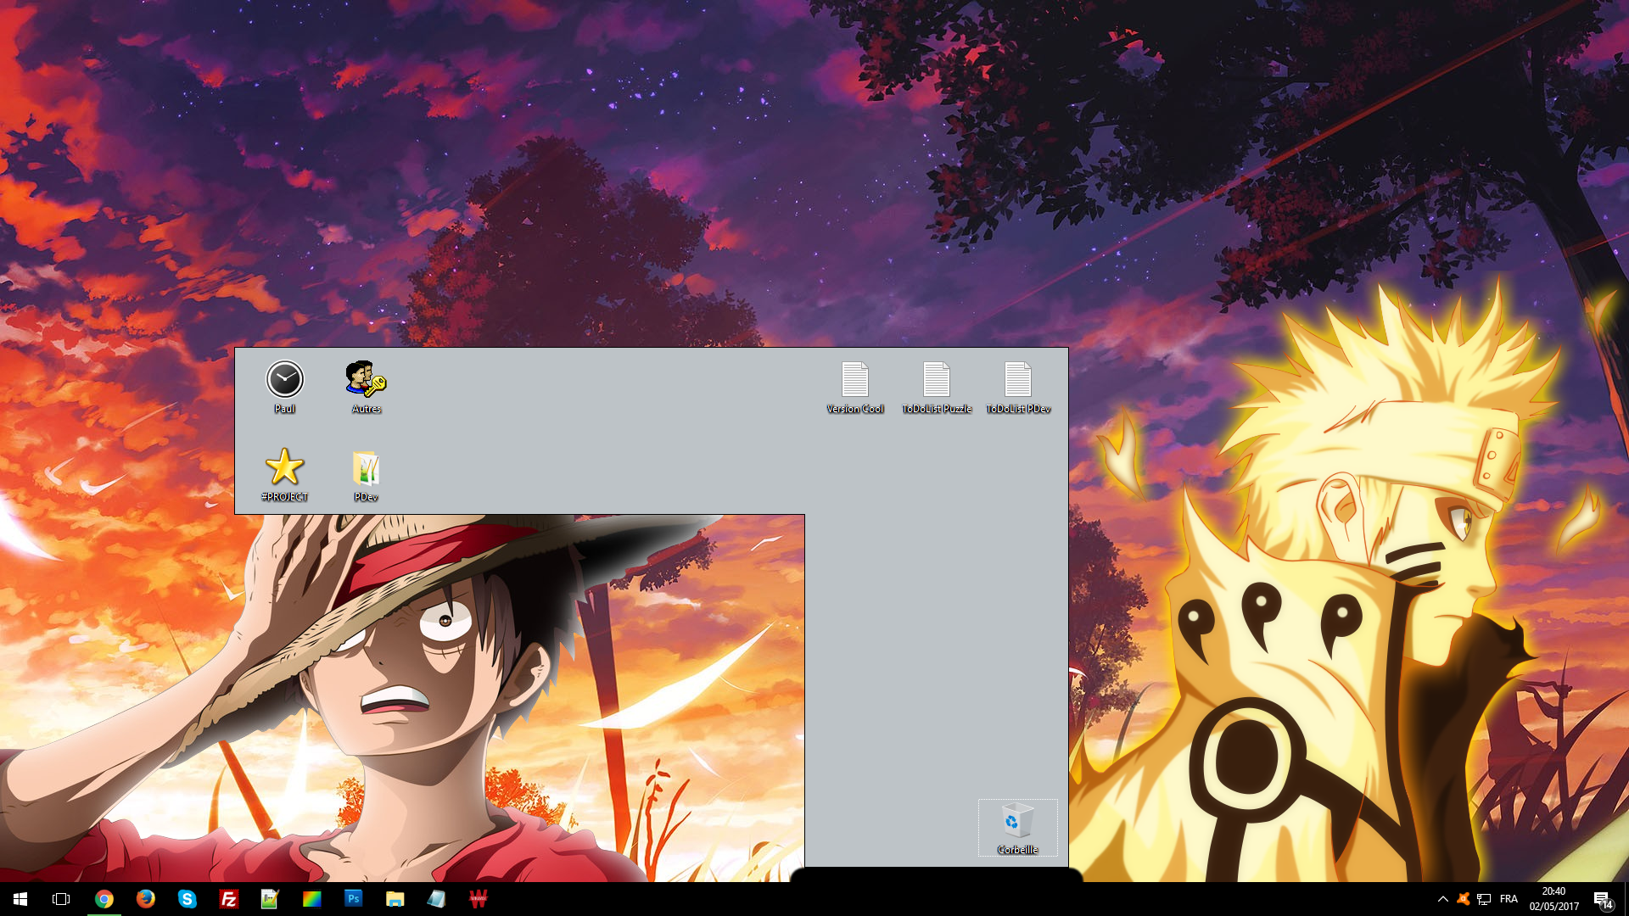Open the #PROJECT star folder
Viewport: 1629px width, 916px height.
coord(284,475)
